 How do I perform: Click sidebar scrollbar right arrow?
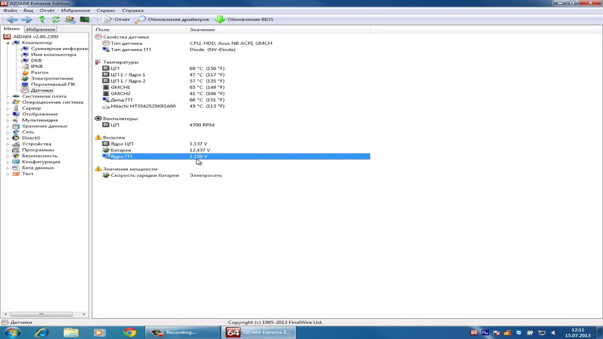pyautogui.click(x=84, y=314)
